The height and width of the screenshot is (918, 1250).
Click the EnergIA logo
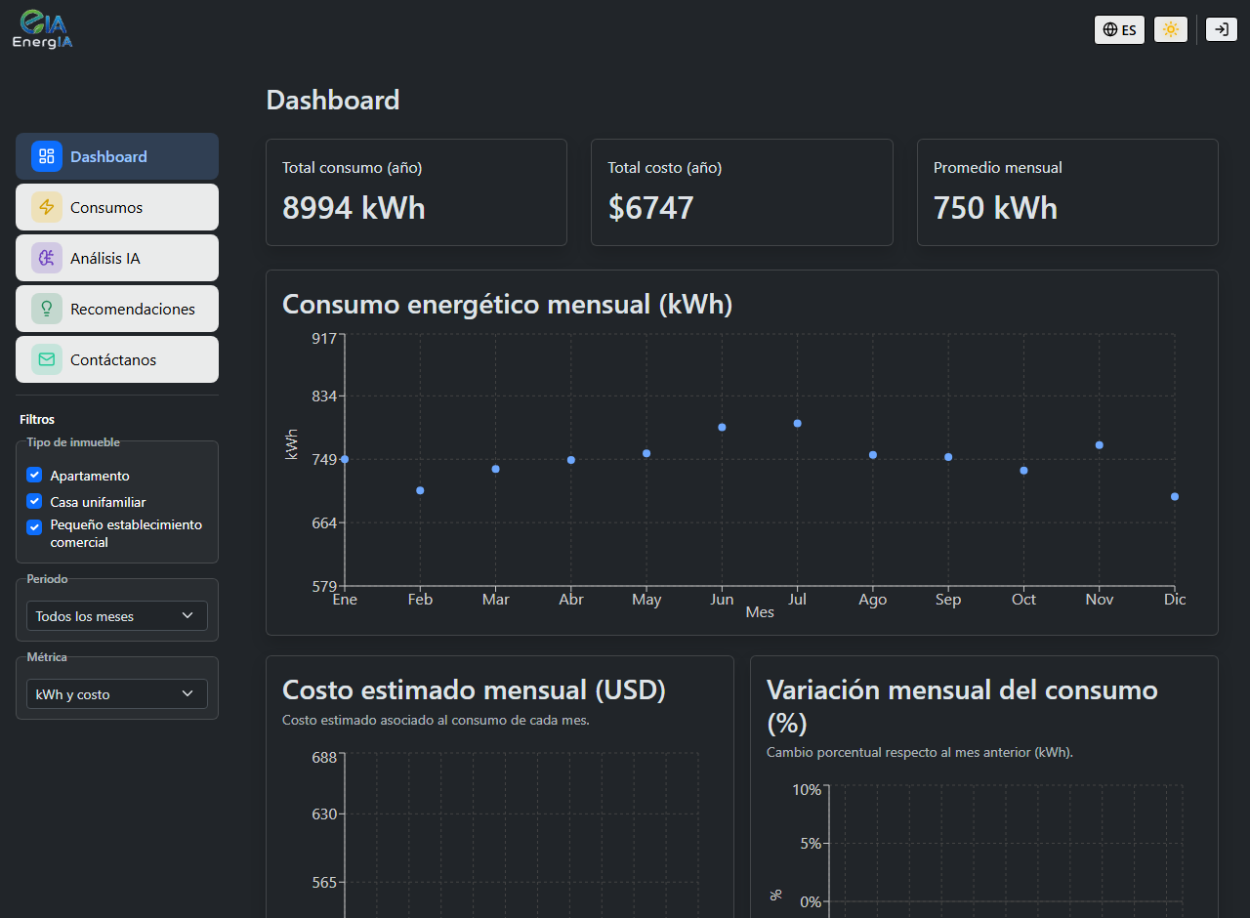coord(42,29)
